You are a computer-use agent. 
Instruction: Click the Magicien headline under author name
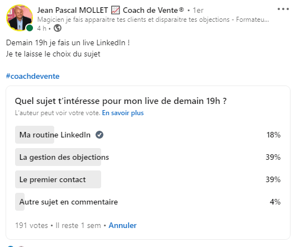[153, 20]
